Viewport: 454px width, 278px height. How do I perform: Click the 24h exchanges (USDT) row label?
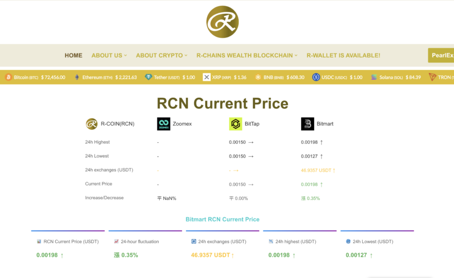[109, 170]
